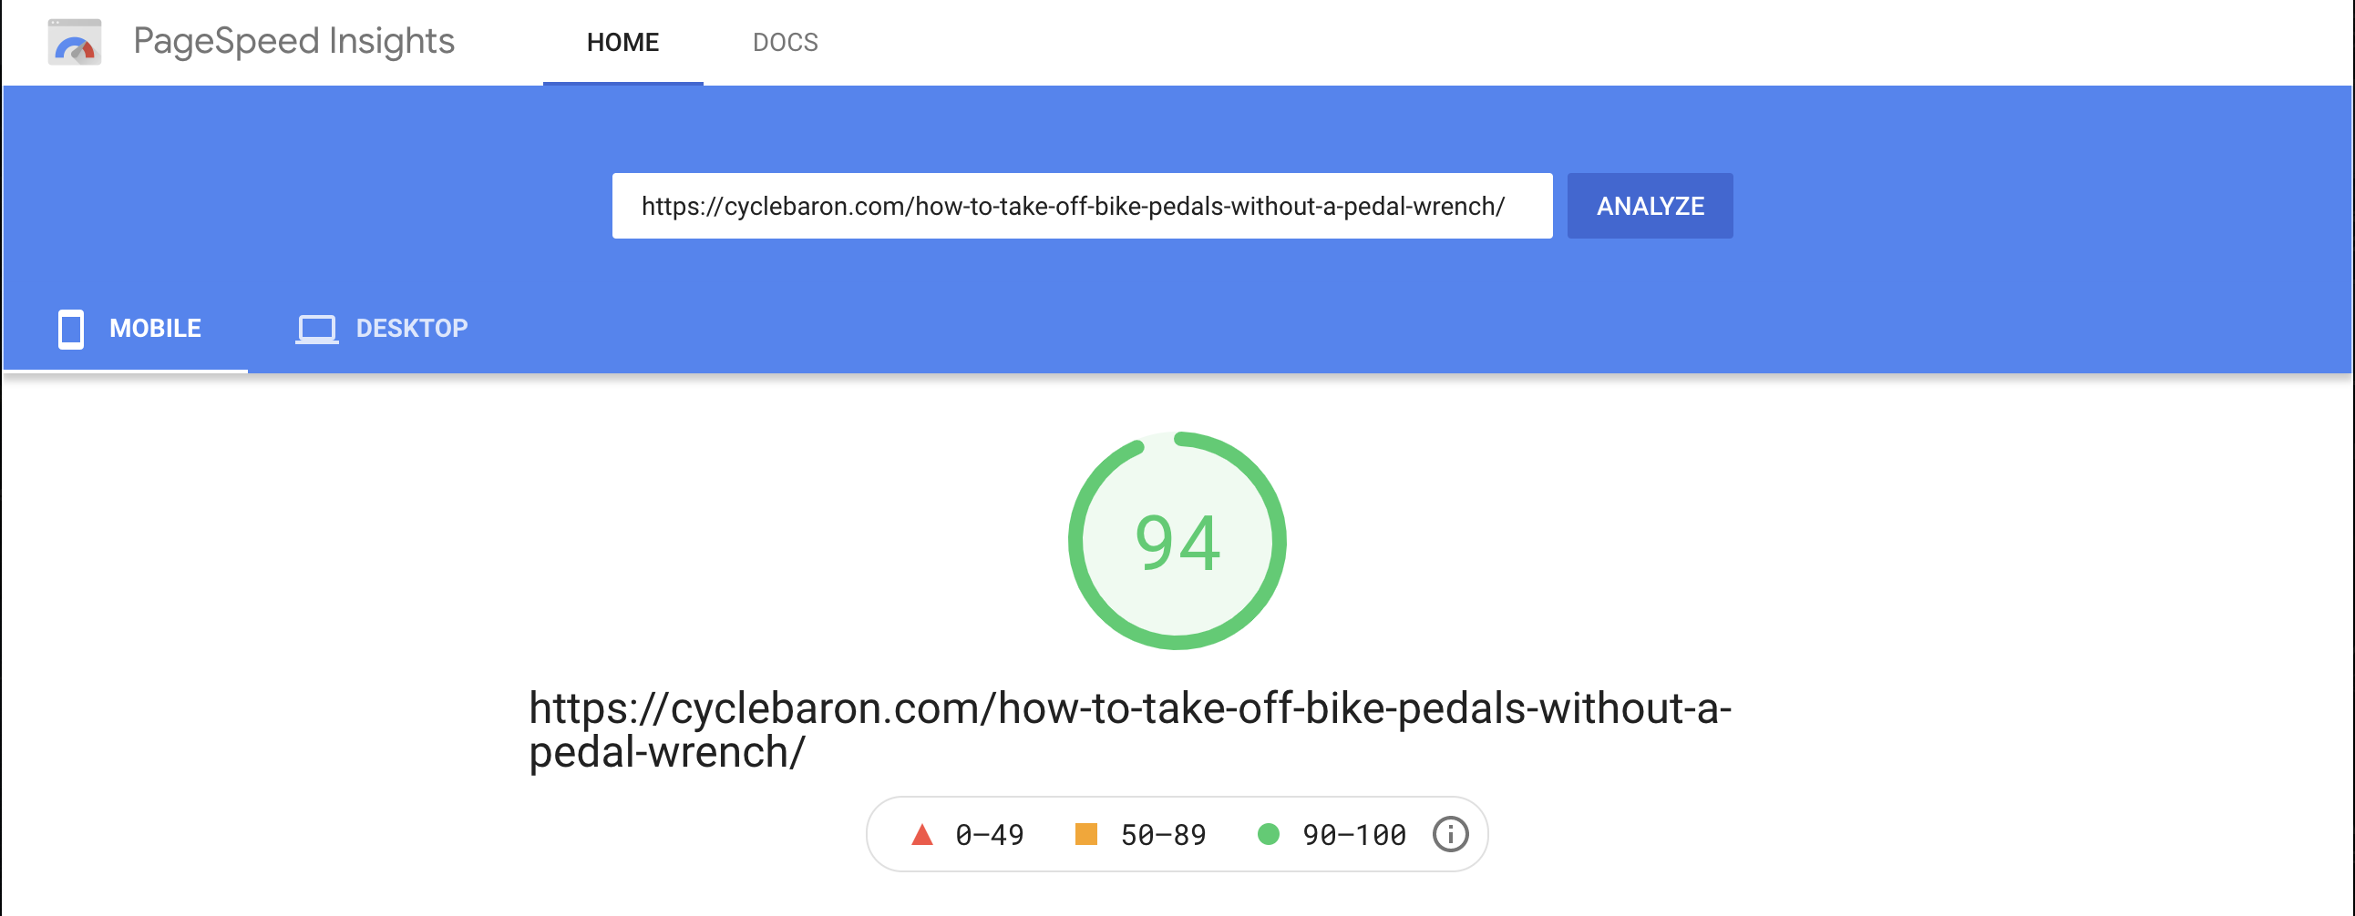Click the orange square 50–89 marker
The height and width of the screenshot is (916, 2355).
click(1086, 834)
